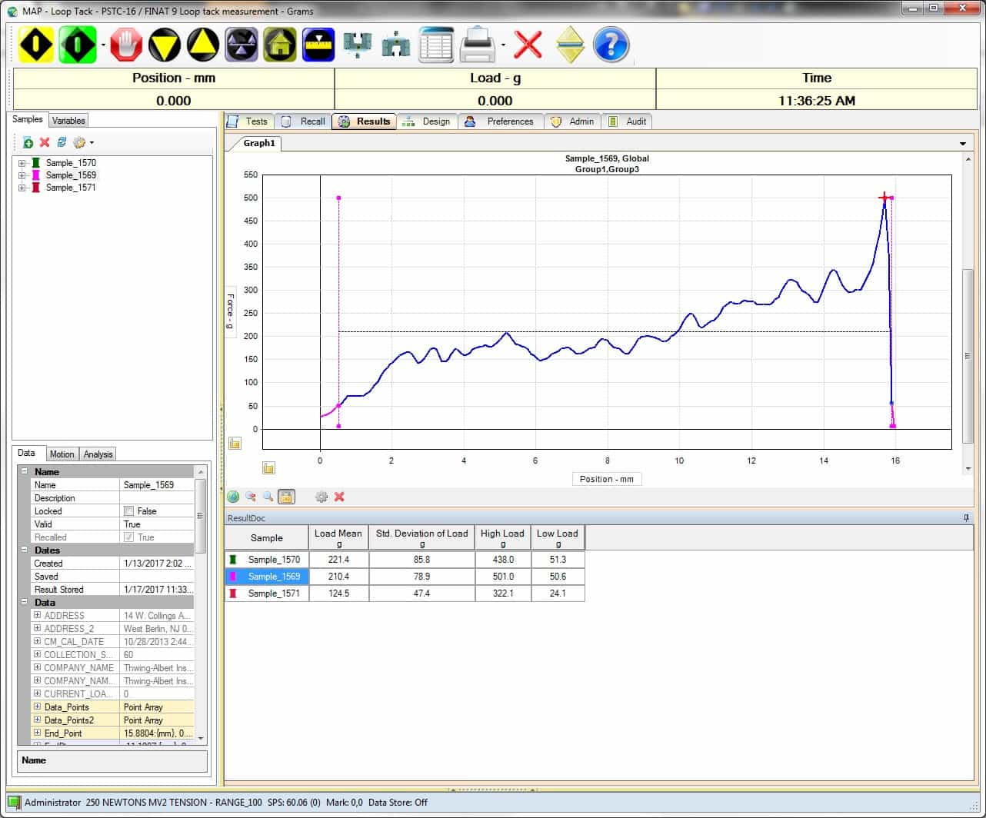The width and height of the screenshot is (986, 818).
Task: Toggle the zoom magnifier tool on the graph toolbar
Action: pos(266,497)
